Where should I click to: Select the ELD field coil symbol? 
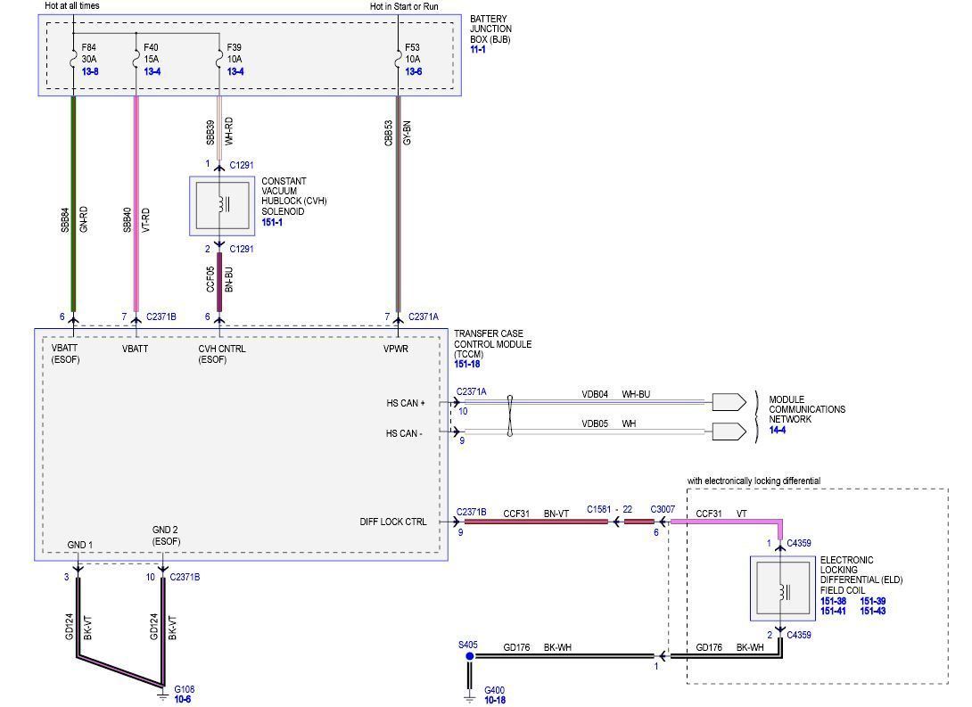tap(782, 590)
